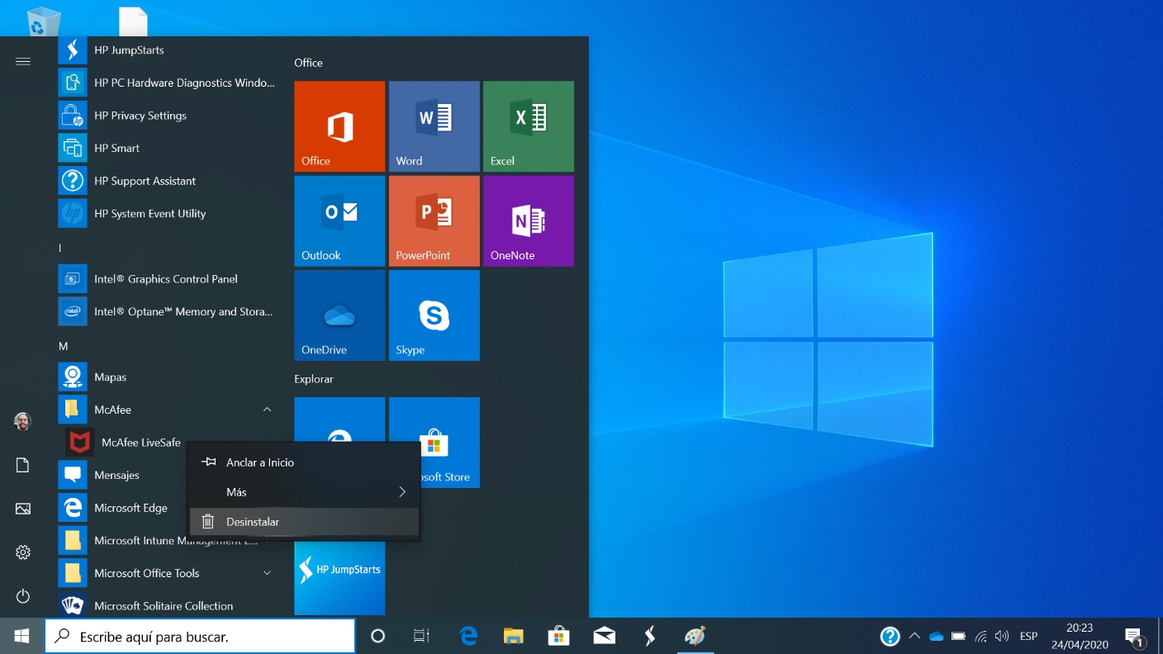Collapse the McAfee folder chevron
The height and width of the screenshot is (654, 1163).
[x=267, y=410]
